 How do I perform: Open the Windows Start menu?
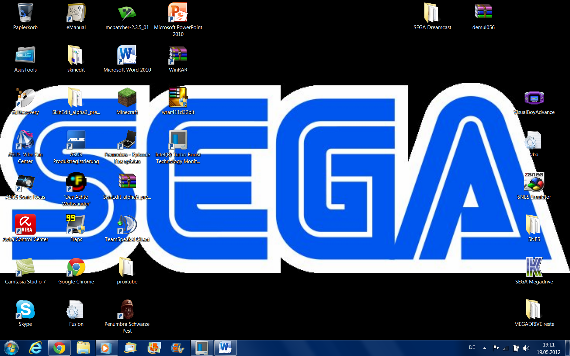click(x=11, y=348)
